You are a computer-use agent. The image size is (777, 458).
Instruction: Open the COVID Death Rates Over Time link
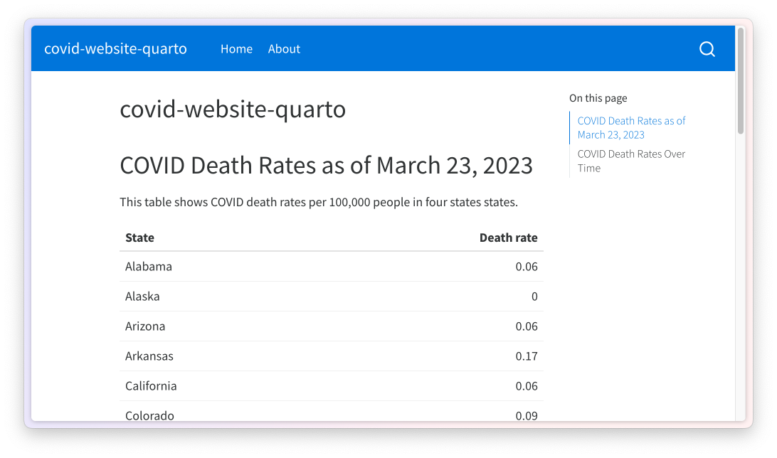(630, 161)
